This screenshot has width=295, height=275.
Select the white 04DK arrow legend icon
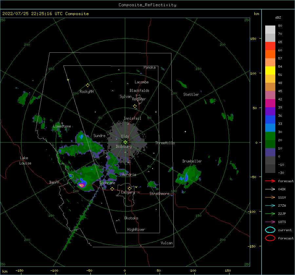[x=270, y=189]
